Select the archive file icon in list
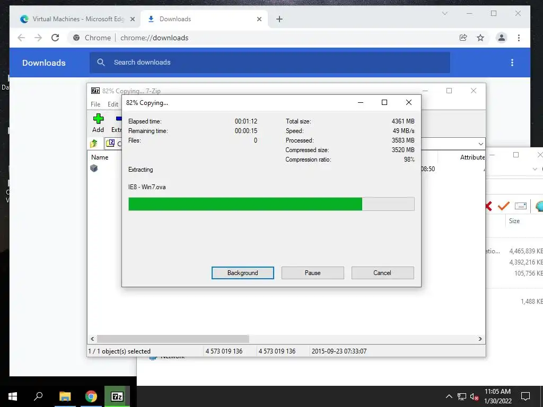This screenshot has width=543, height=407. [x=94, y=169]
